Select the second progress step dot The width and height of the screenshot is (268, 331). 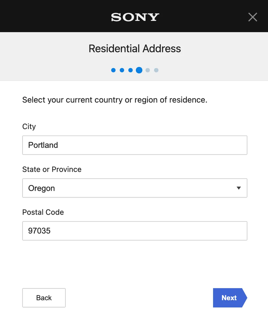122,70
